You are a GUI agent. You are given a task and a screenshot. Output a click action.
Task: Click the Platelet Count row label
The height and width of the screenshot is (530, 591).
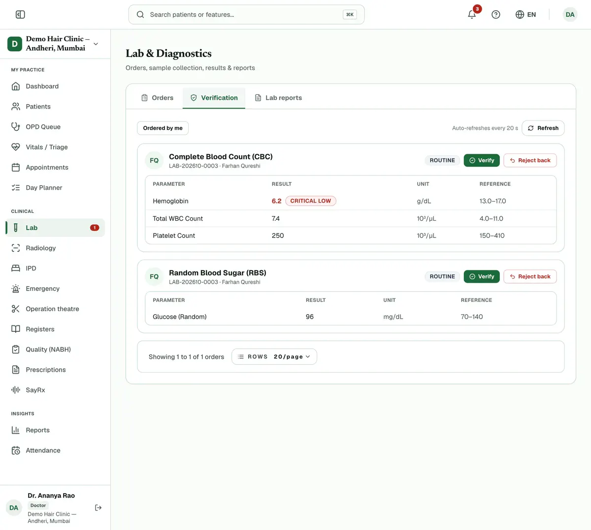pos(174,236)
